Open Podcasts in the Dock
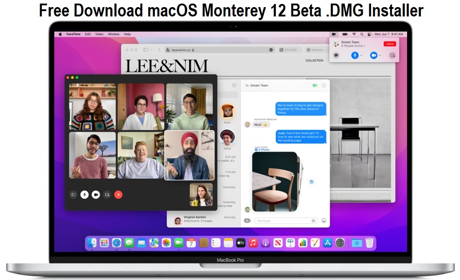 click(x=266, y=243)
